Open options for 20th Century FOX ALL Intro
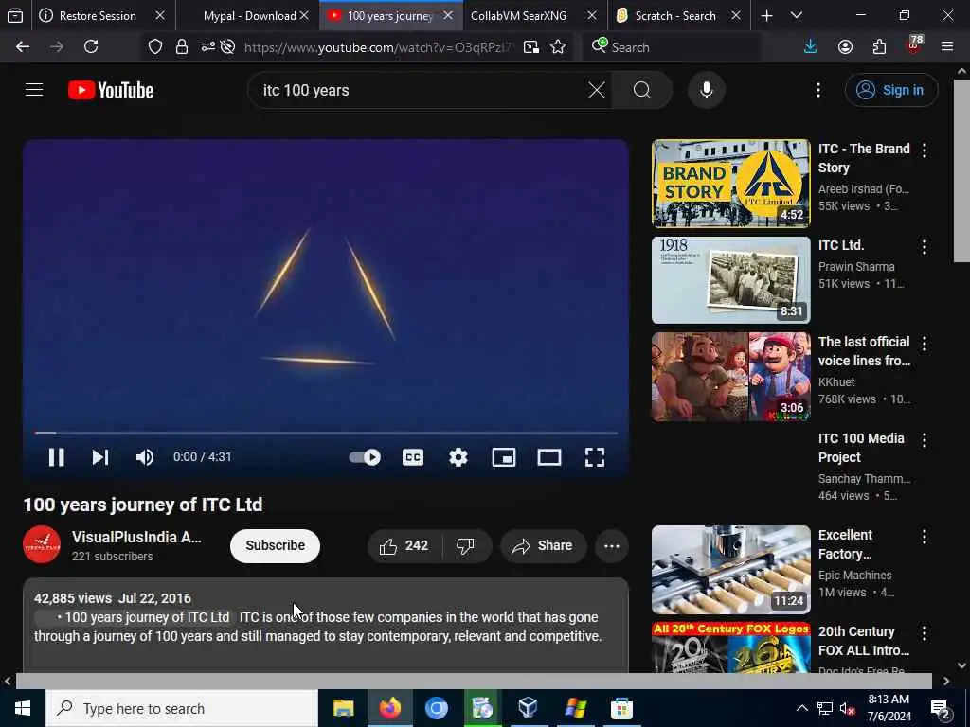970x727 pixels. click(925, 632)
